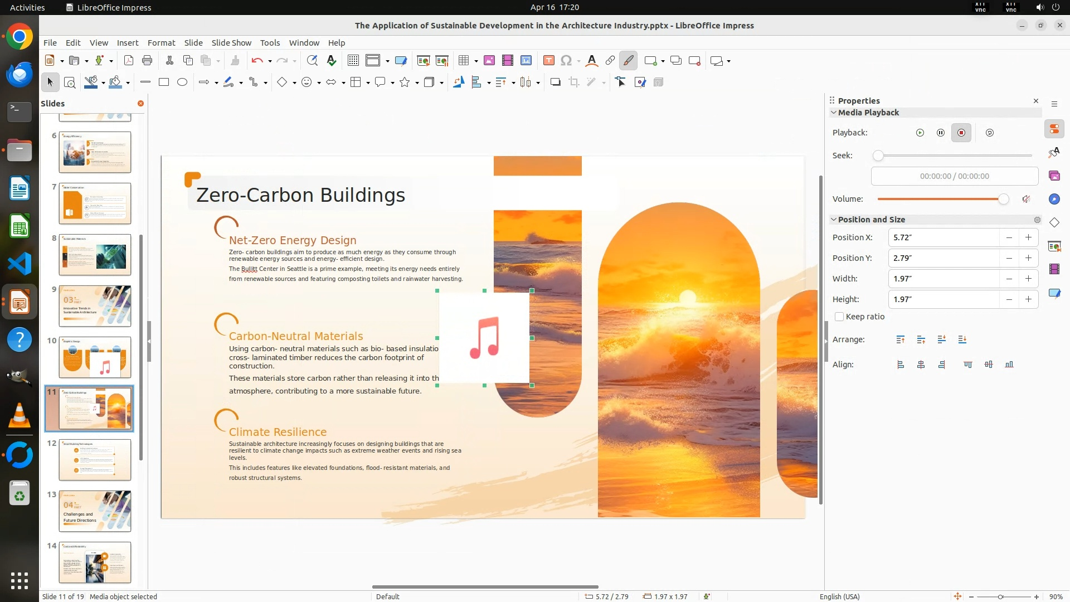Viewport: 1070px width, 602px height.
Task: Open the Stars and Banners shapes dropdown arrow
Action: (x=417, y=83)
